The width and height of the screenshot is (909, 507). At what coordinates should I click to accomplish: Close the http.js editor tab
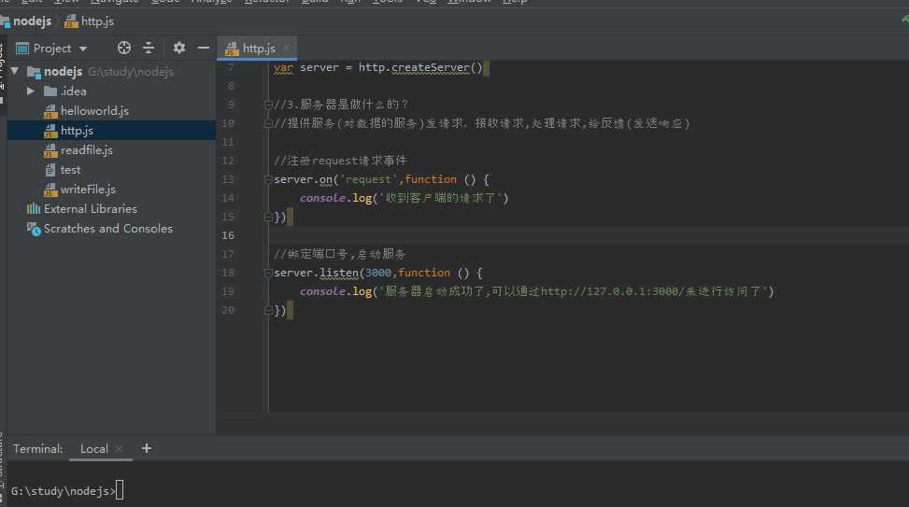[286, 49]
